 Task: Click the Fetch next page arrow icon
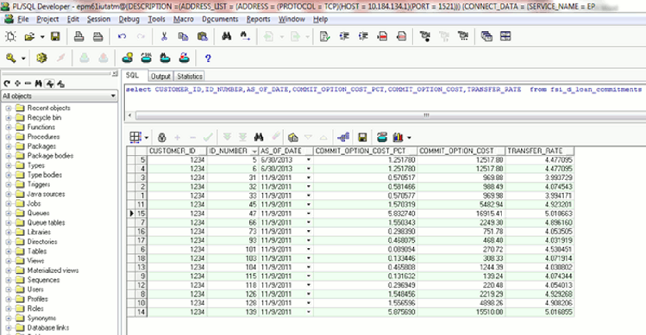point(226,137)
